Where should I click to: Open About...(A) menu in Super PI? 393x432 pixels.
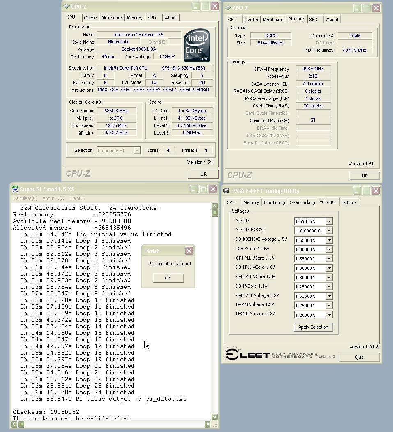point(54,198)
